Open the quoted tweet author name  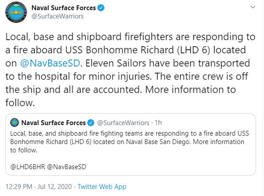pos(54,123)
